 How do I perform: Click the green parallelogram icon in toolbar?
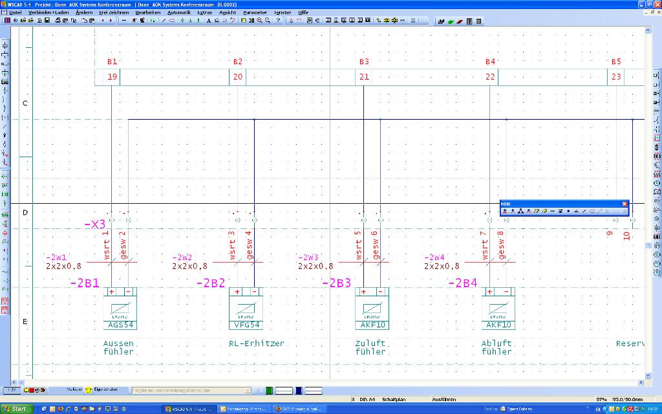click(x=451, y=21)
